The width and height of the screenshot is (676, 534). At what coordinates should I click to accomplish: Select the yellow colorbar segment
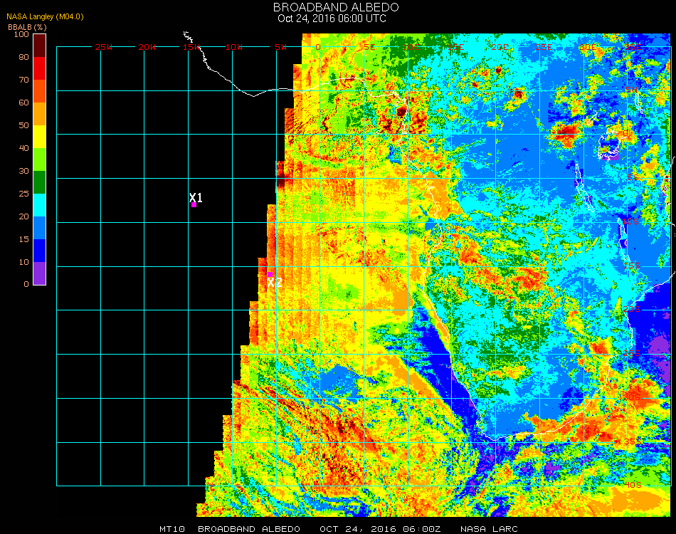coord(40,136)
